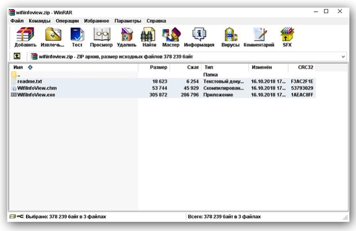The width and height of the screenshot is (356, 231).
Task: Click the archive path text in address bar
Action: 116,56
